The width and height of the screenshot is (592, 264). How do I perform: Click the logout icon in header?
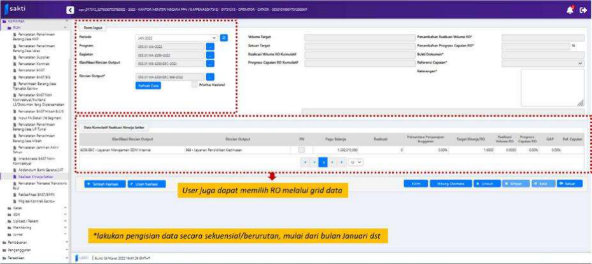coord(582,10)
